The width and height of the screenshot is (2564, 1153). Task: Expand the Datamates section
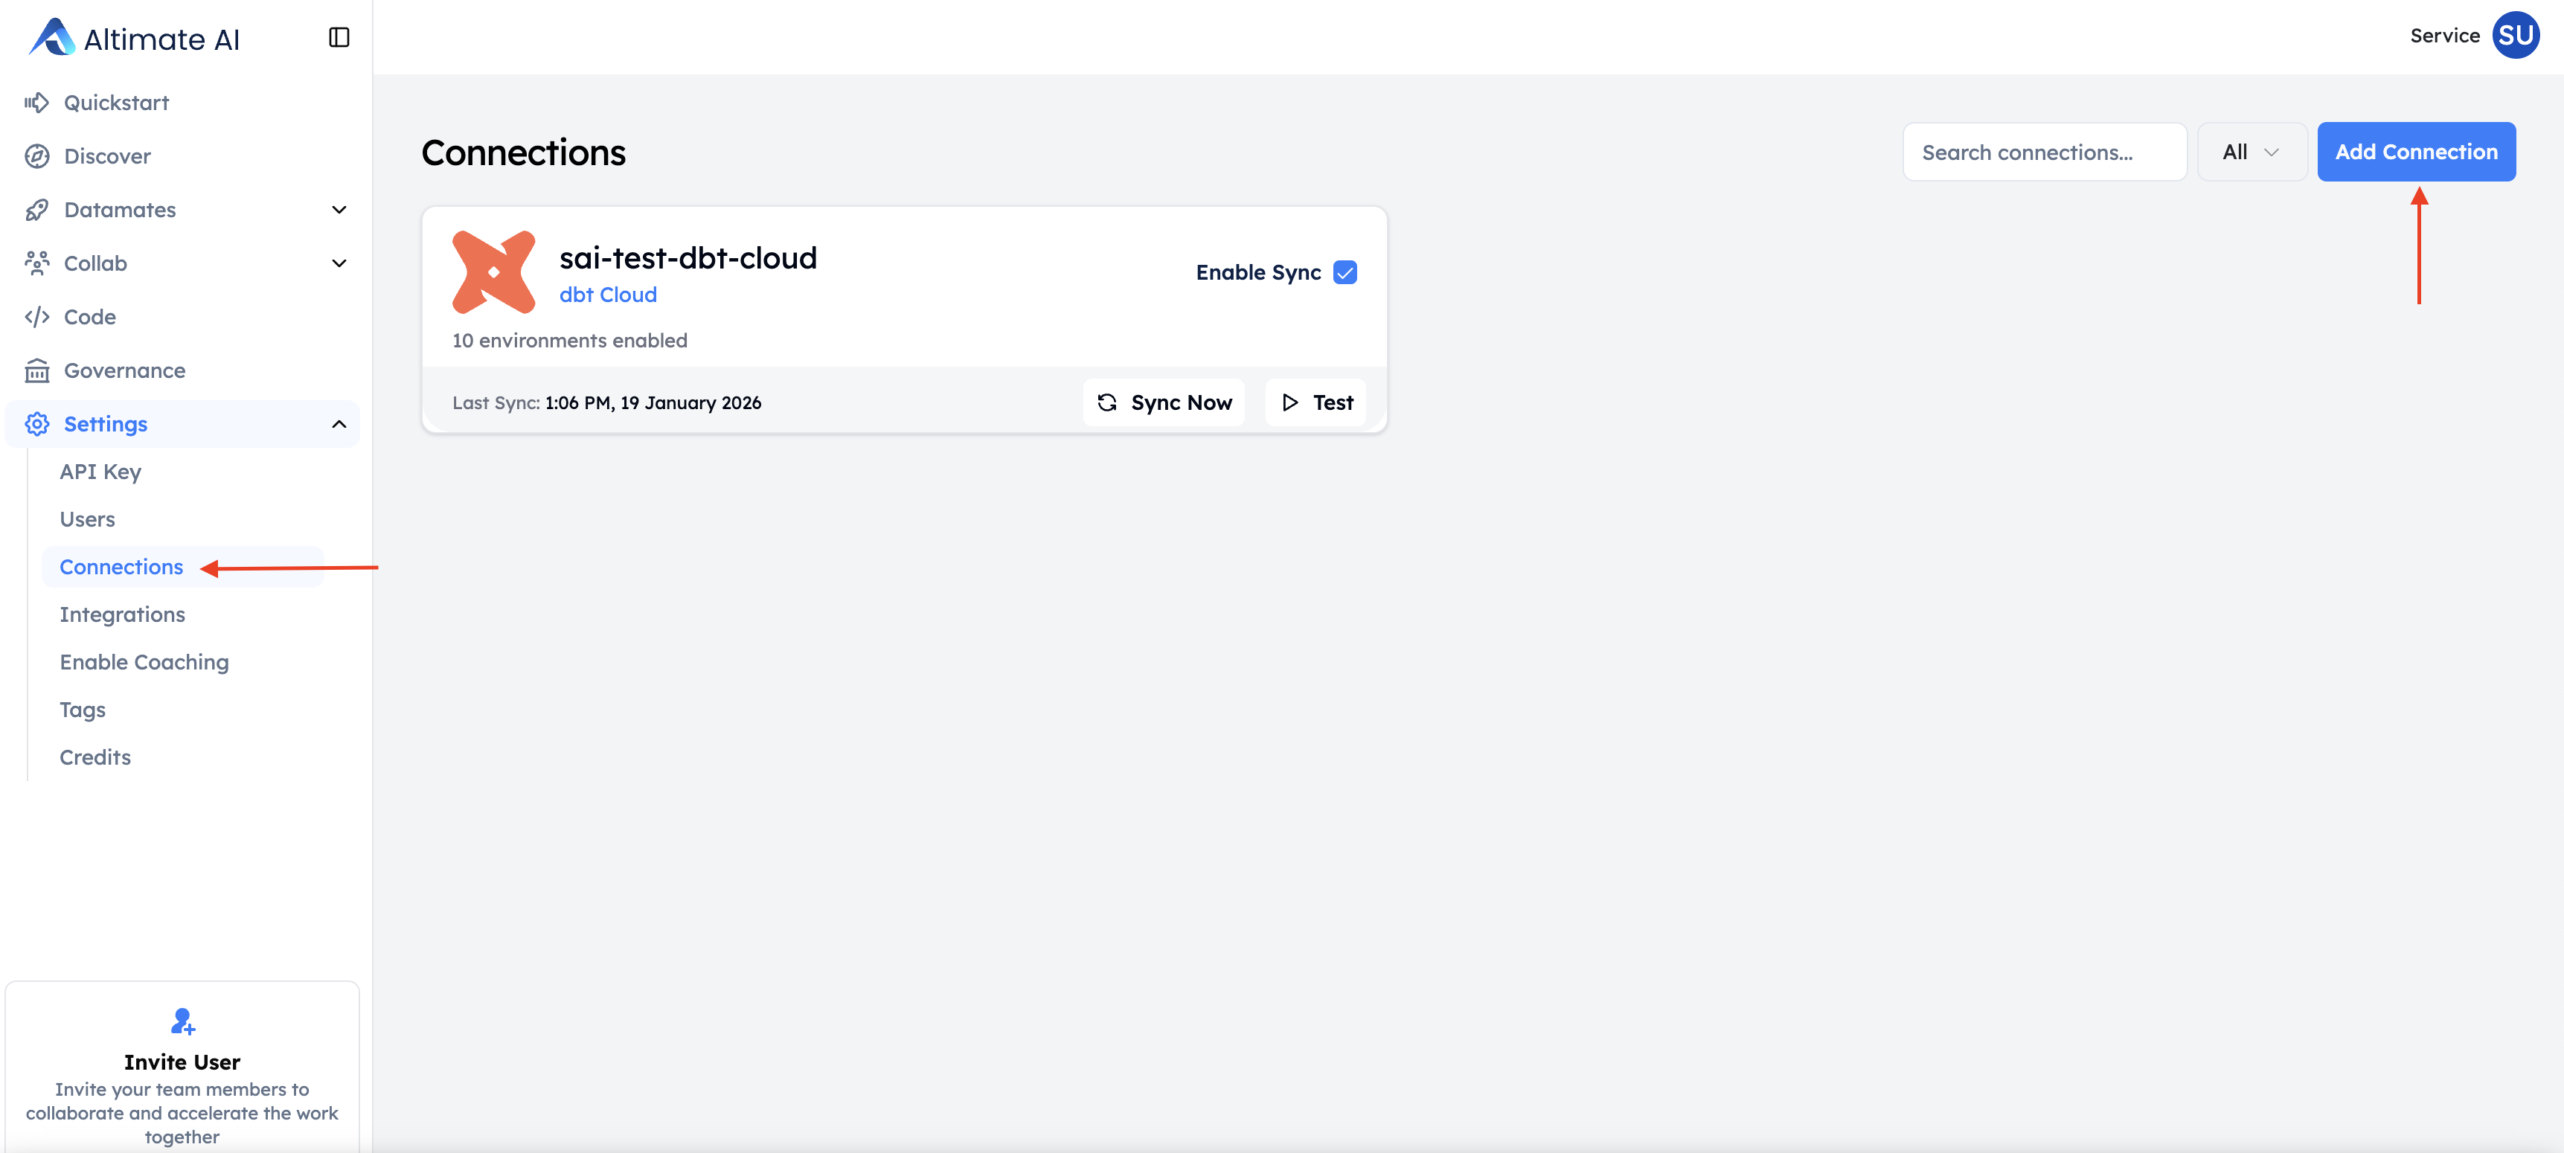(339, 210)
